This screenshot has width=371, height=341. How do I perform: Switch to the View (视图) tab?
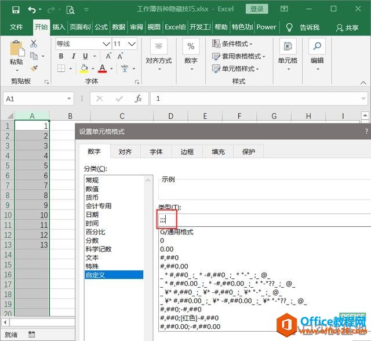coord(154,27)
